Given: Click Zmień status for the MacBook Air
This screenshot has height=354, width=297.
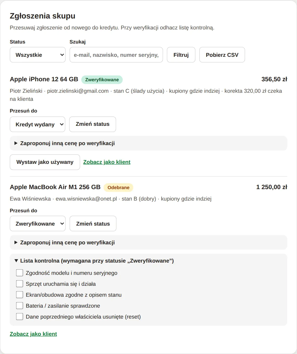Looking at the screenshot, I should tap(93, 223).
